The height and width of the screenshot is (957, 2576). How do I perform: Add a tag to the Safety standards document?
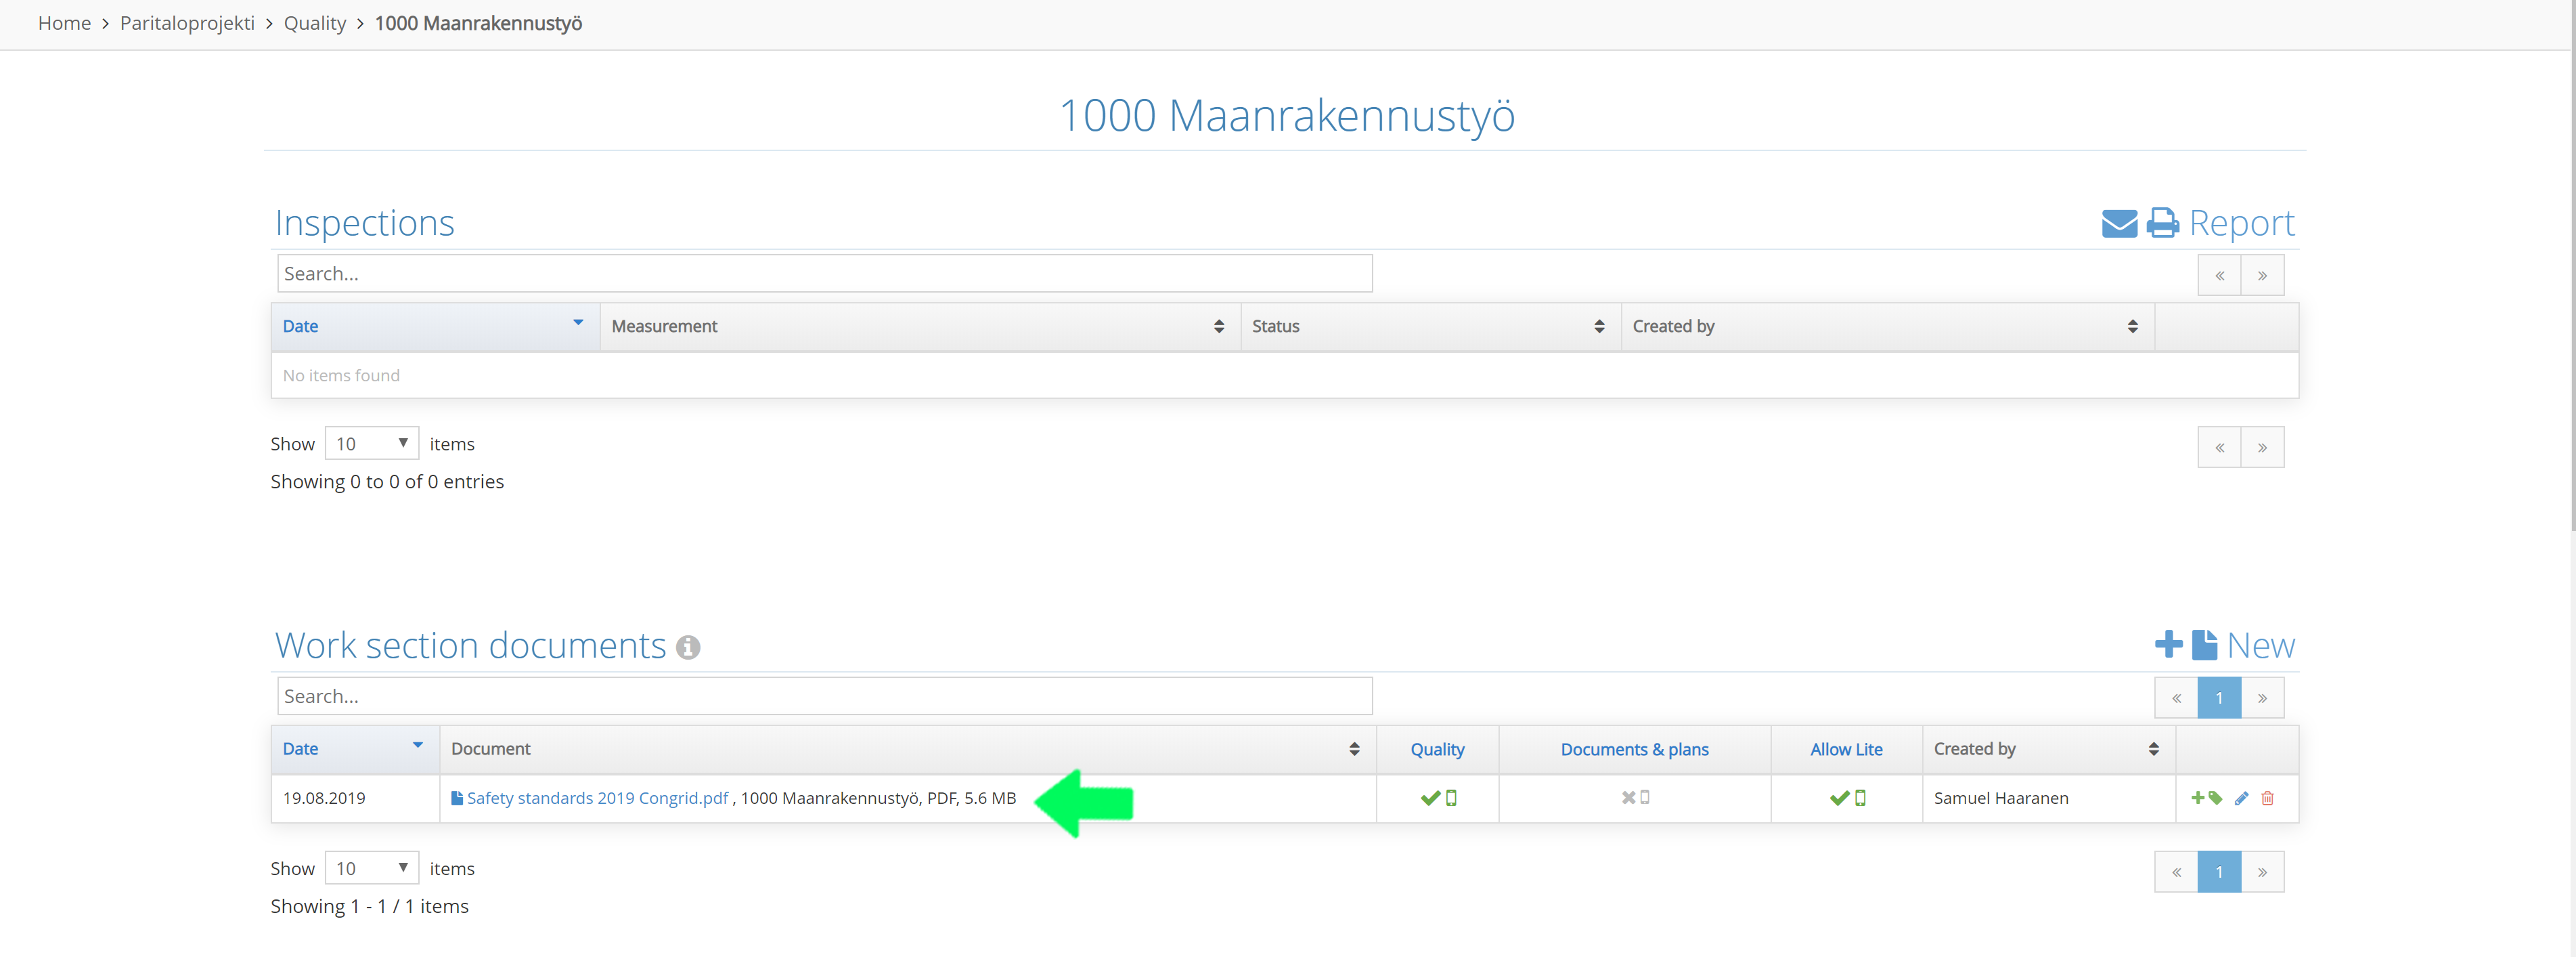2206,798
